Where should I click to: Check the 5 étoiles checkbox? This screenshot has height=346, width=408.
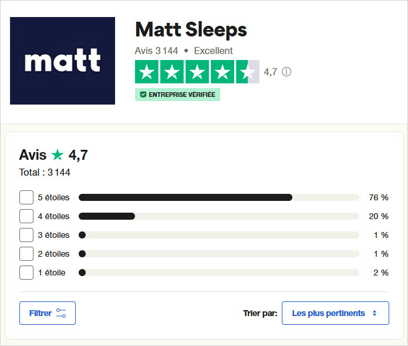(x=26, y=197)
